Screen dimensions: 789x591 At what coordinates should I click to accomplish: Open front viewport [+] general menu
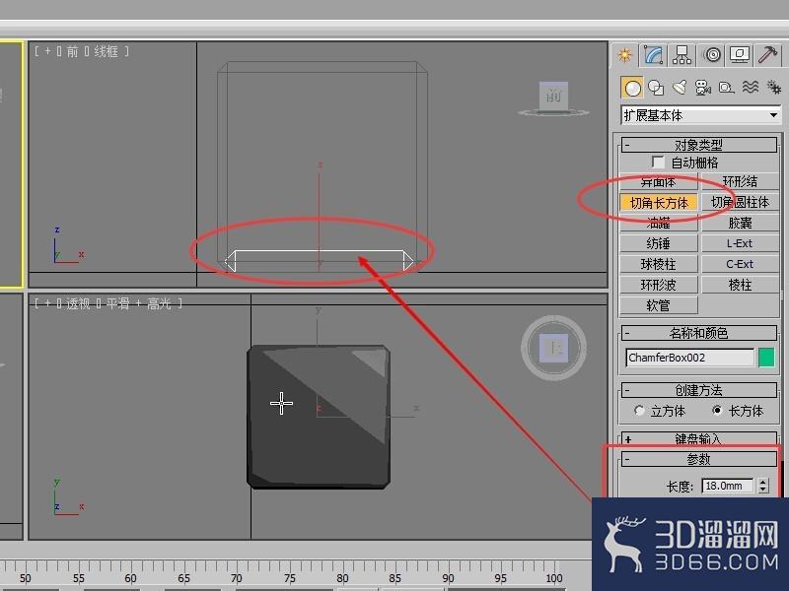click(47, 51)
